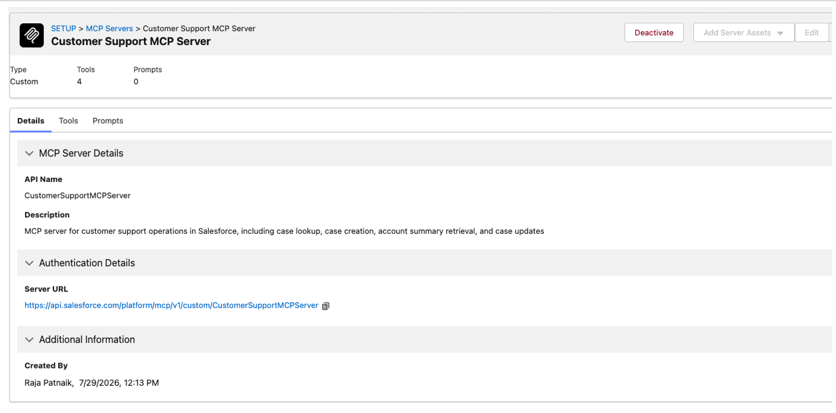Click the Edit button
The image size is (836, 413).
[812, 33]
